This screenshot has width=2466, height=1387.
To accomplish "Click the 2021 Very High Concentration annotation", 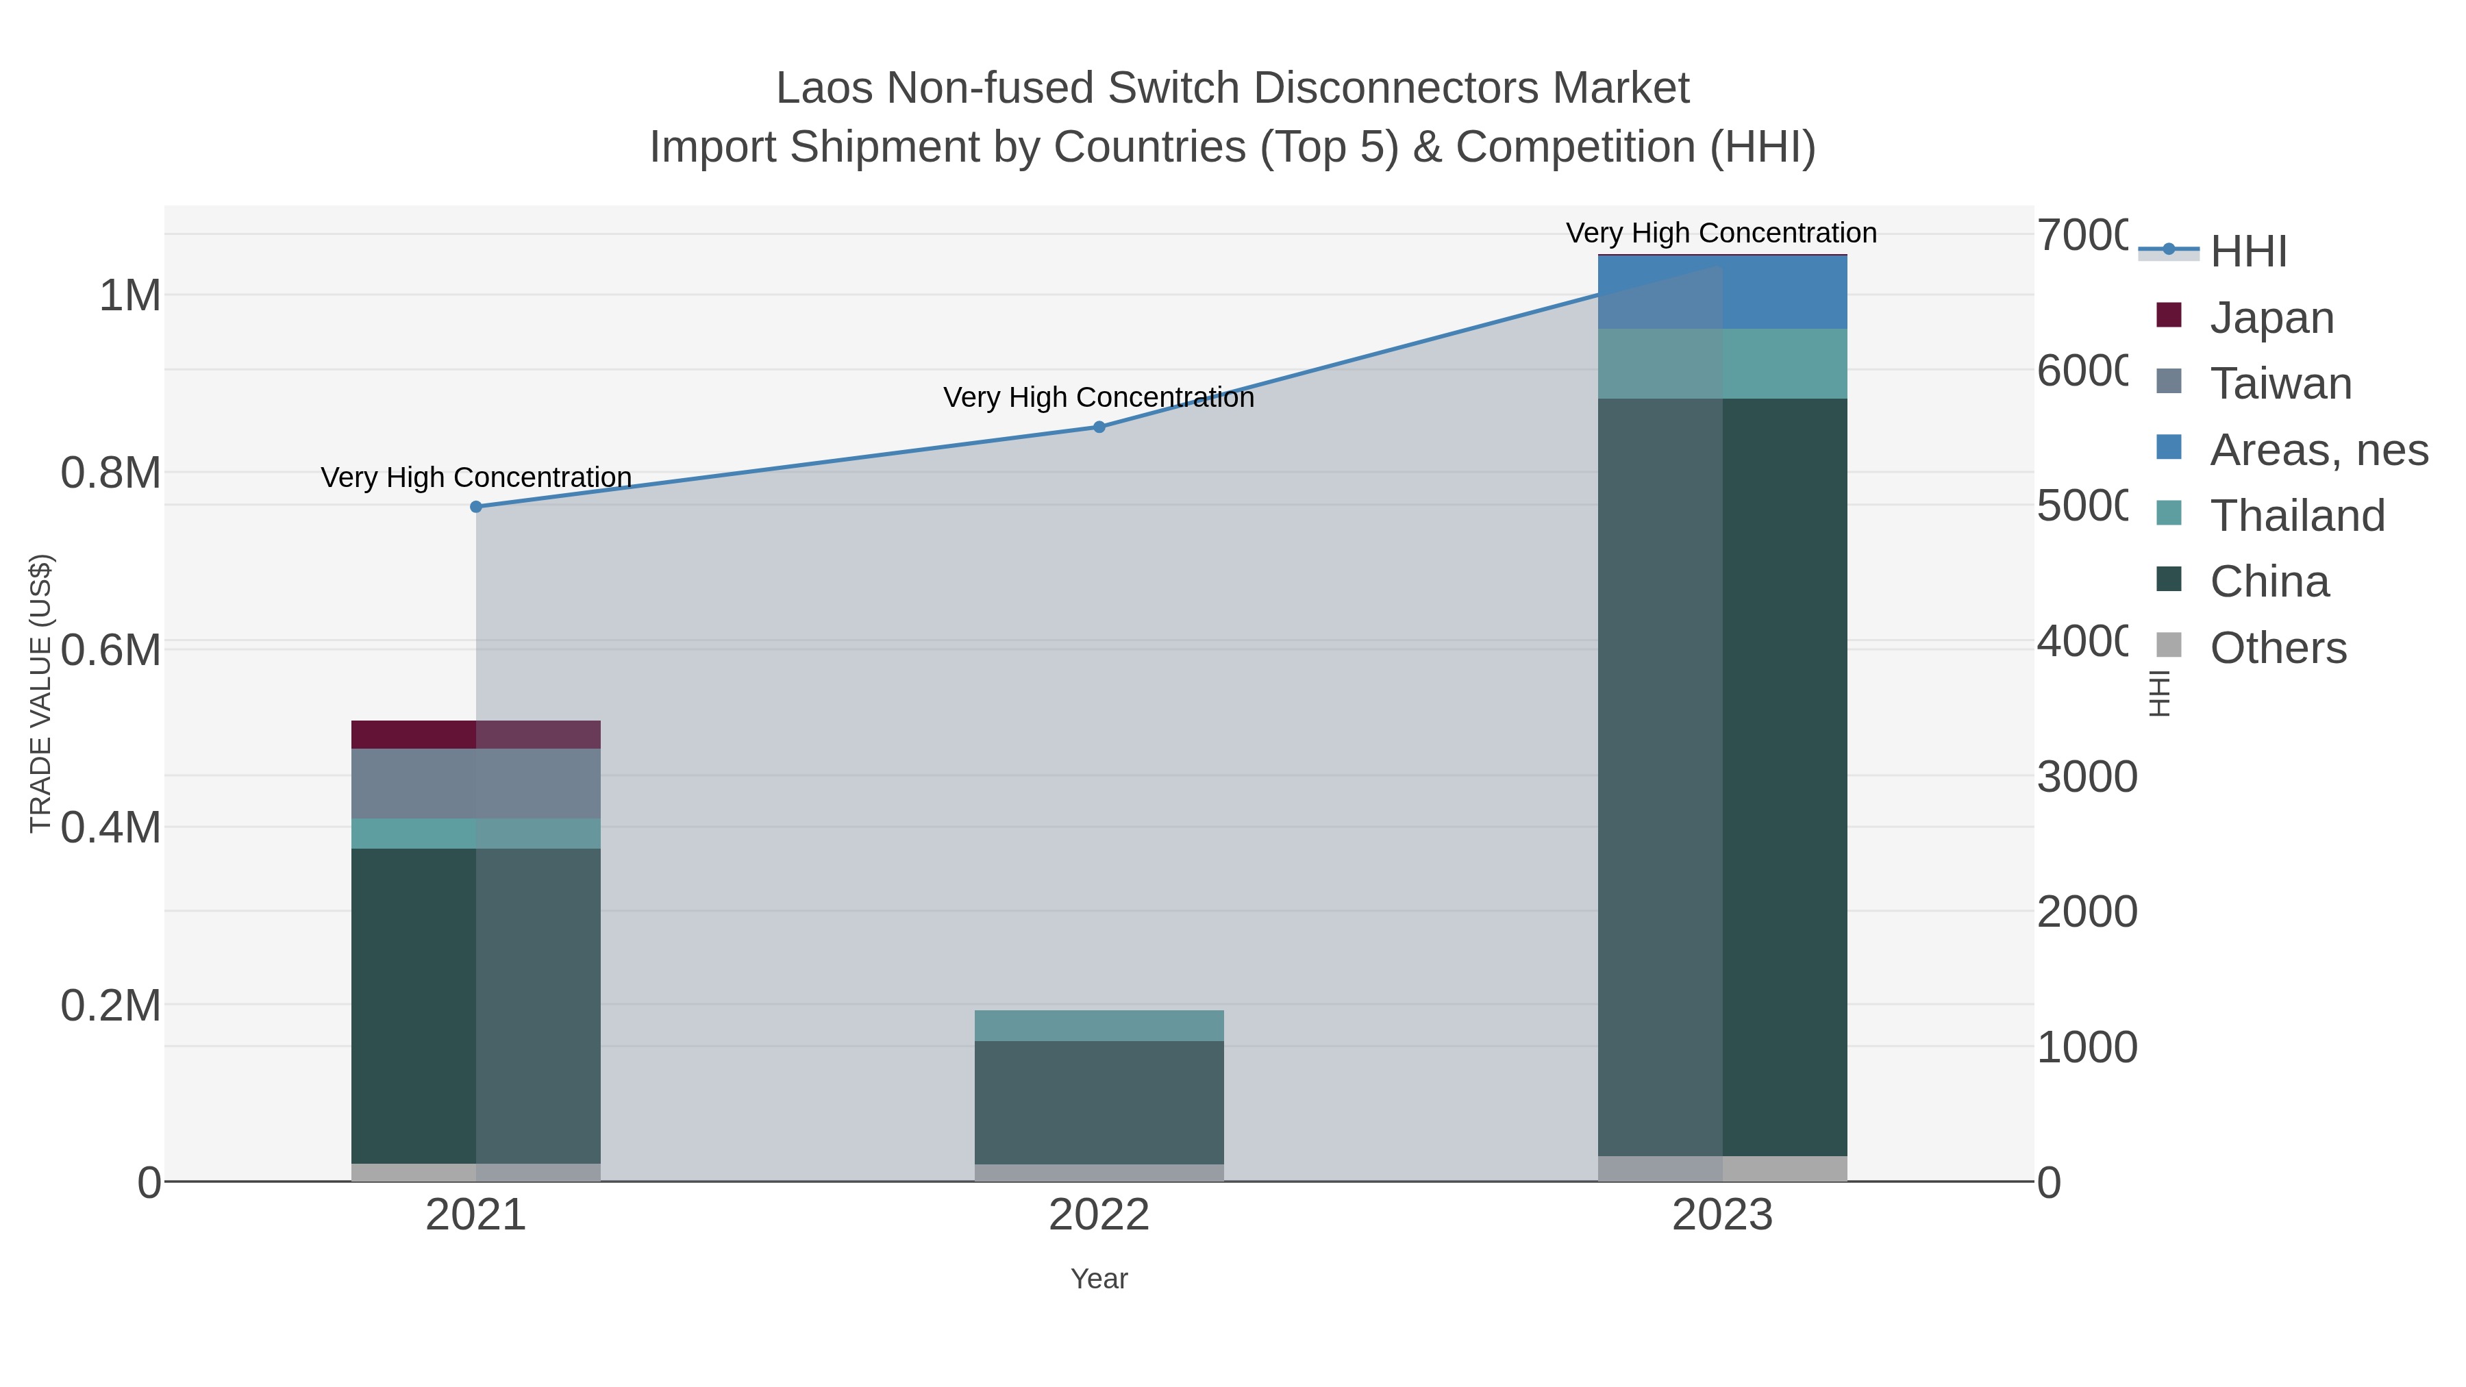I will 476,477.
